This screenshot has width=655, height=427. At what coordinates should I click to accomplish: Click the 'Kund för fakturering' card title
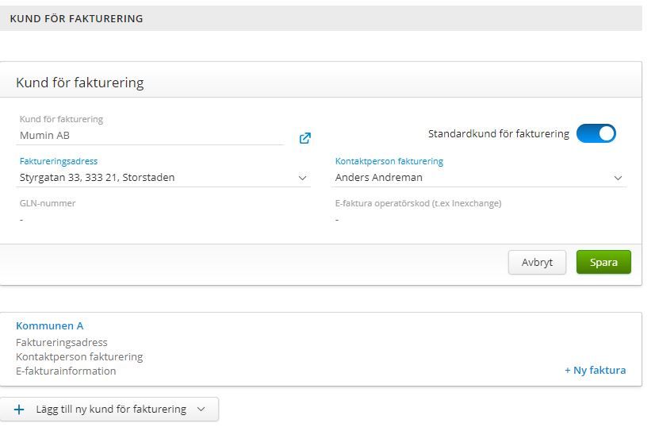click(79, 83)
